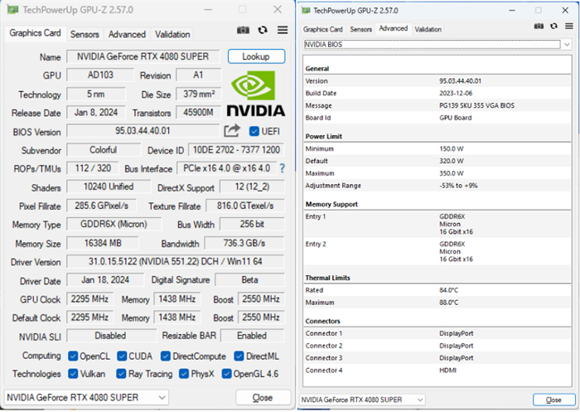Click the Resizable BAR field showing Enabled
The width and height of the screenshot is (580, 412).
pyautogui.click(x=252, y=336)
